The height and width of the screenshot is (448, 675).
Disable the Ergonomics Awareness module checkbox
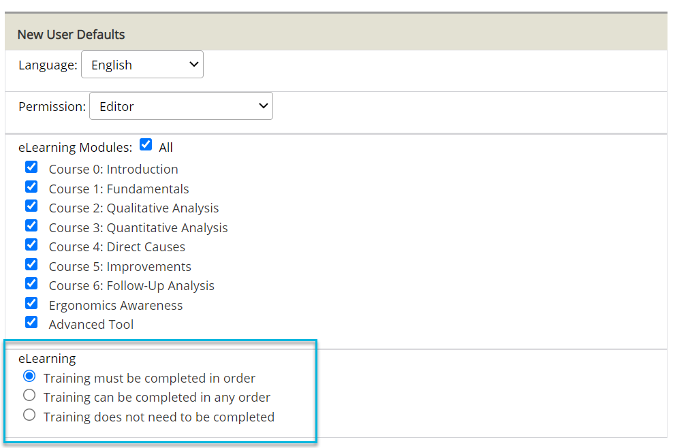(31, 303)
